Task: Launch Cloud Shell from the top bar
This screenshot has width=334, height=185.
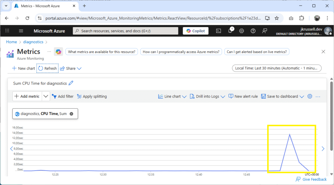Action: pyautogui.click(x=219, y=31)
